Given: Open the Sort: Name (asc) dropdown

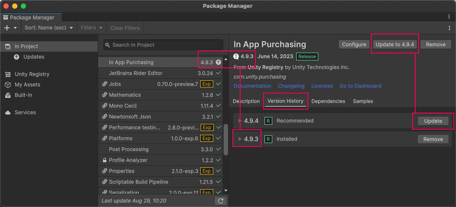Looking at the screenshot, I should (x=48, y=28).
